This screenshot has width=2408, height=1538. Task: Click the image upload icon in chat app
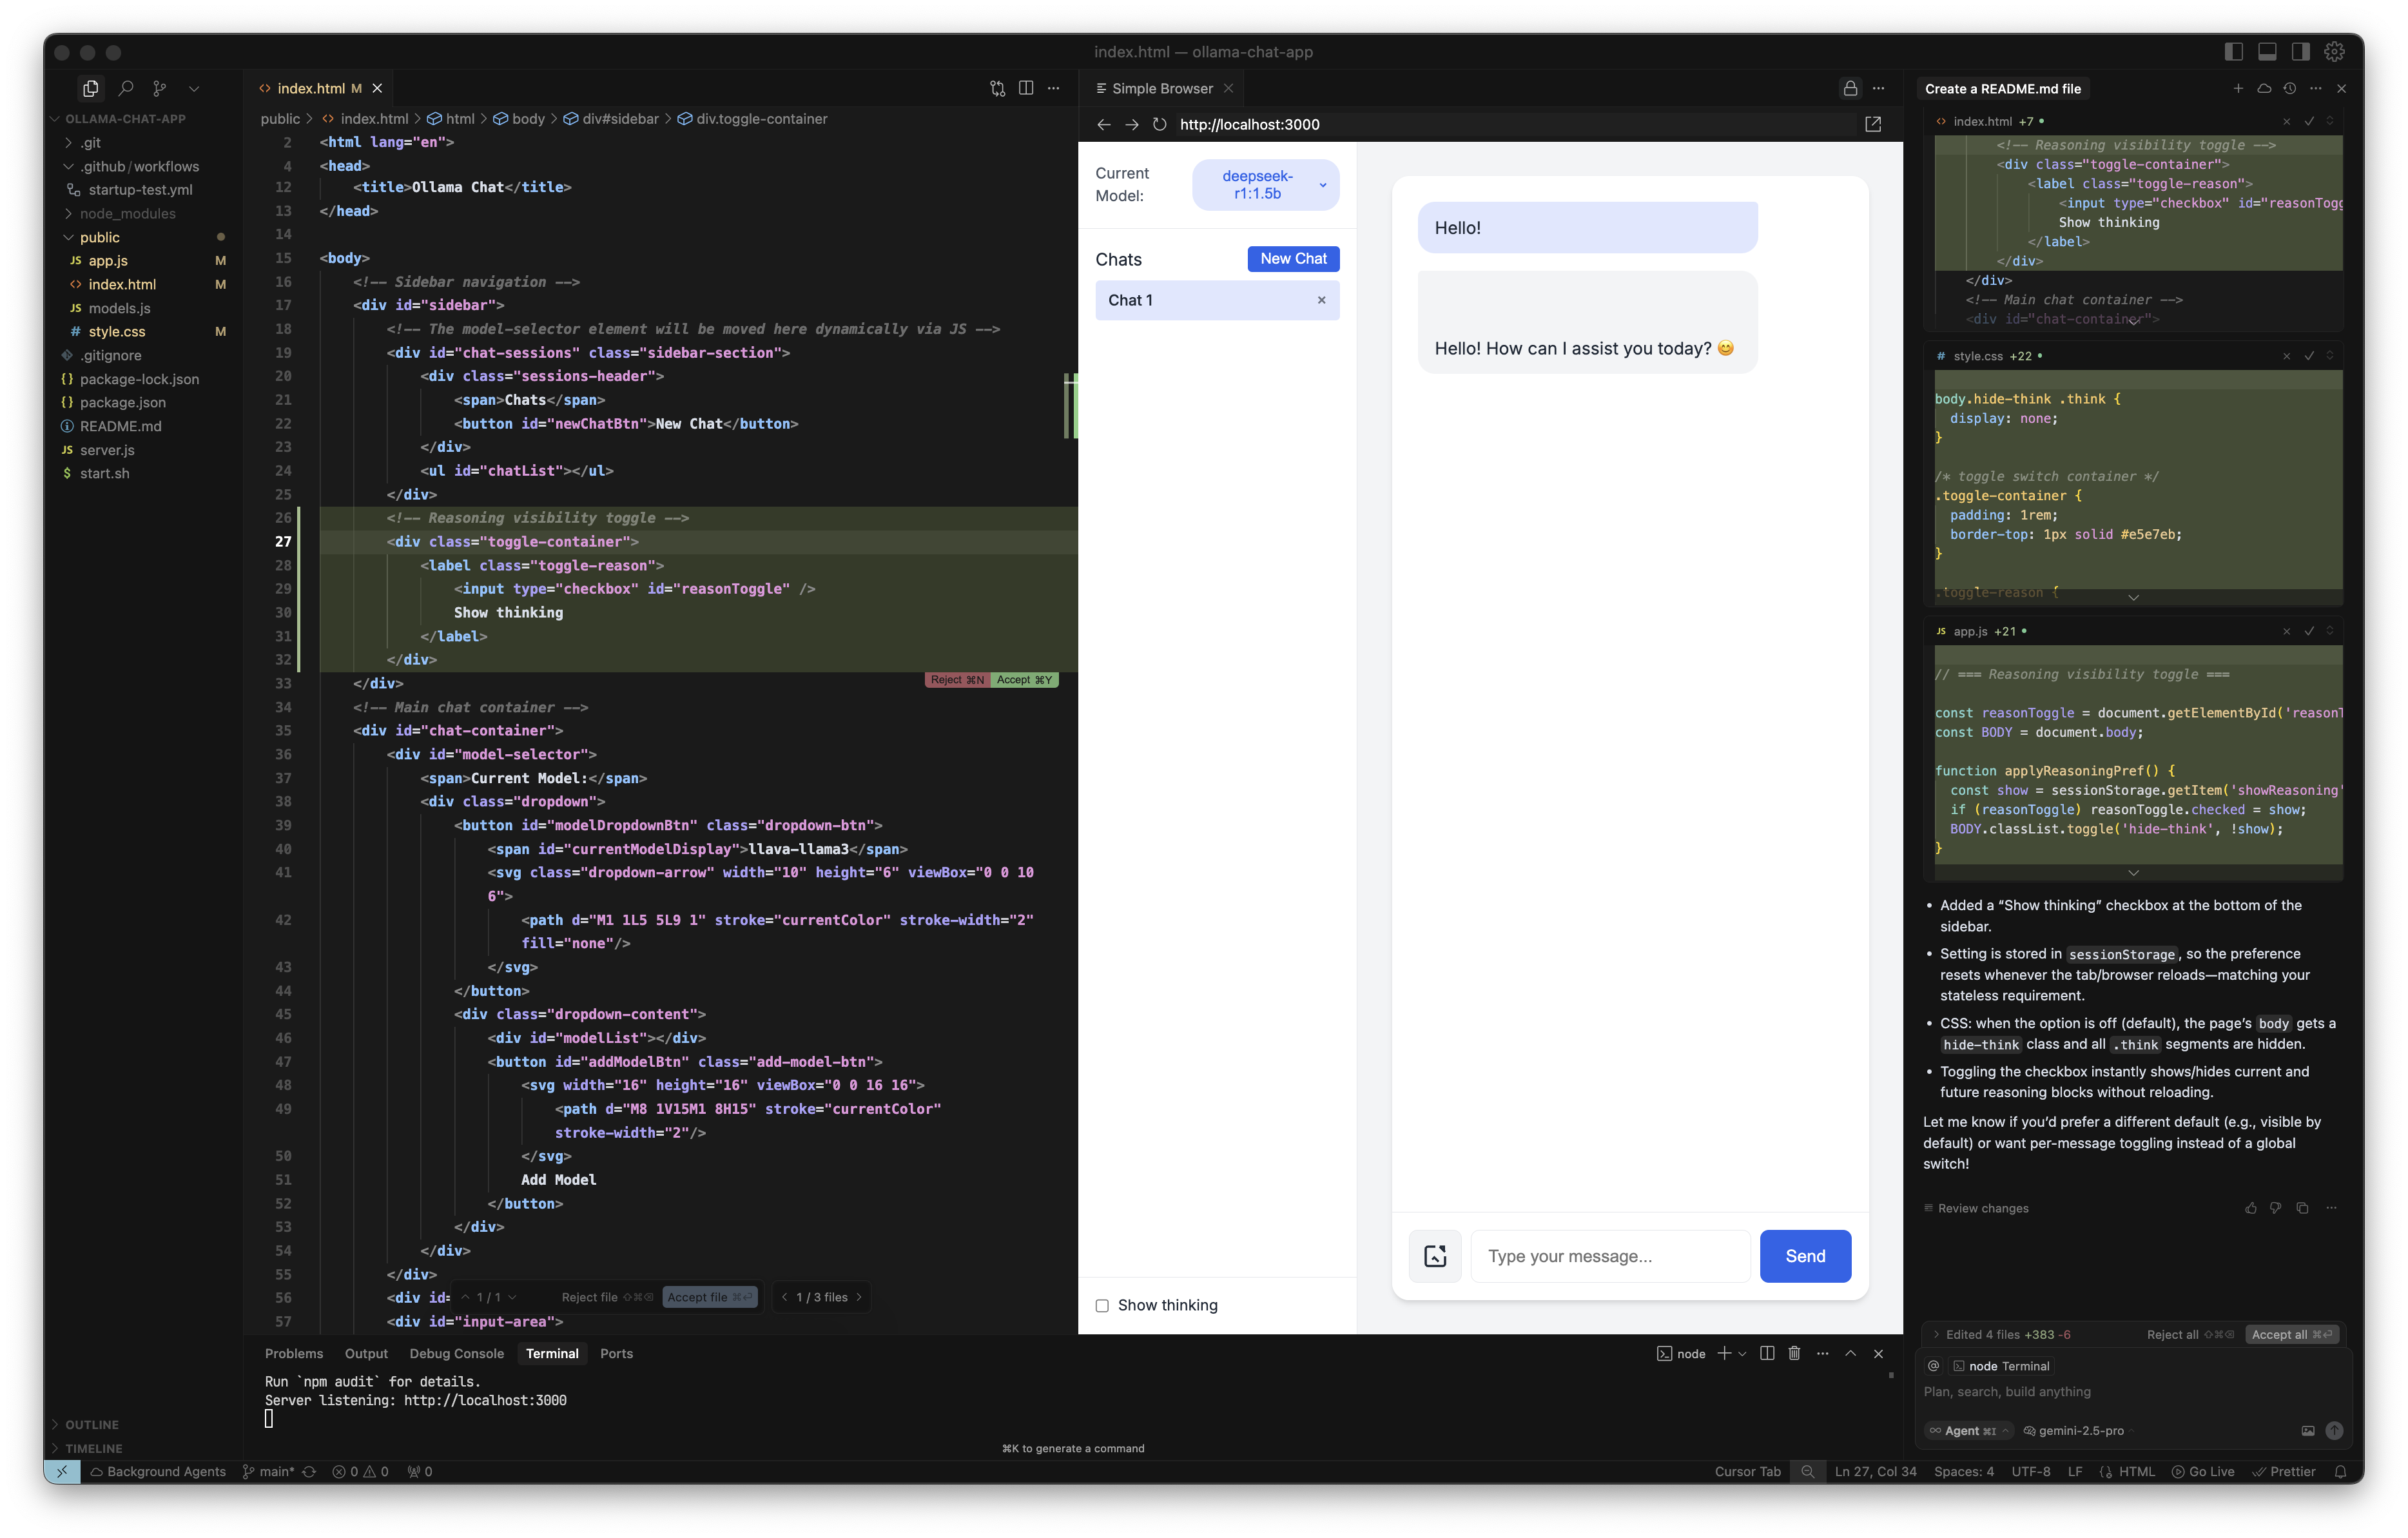[x=1435, y=1256]
